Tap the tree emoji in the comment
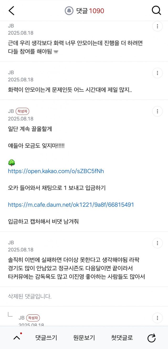Screen dimensions: 168x349 coord(12,163)
